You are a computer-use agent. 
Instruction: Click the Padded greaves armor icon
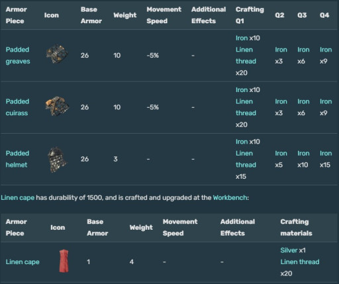pos(57,54)
